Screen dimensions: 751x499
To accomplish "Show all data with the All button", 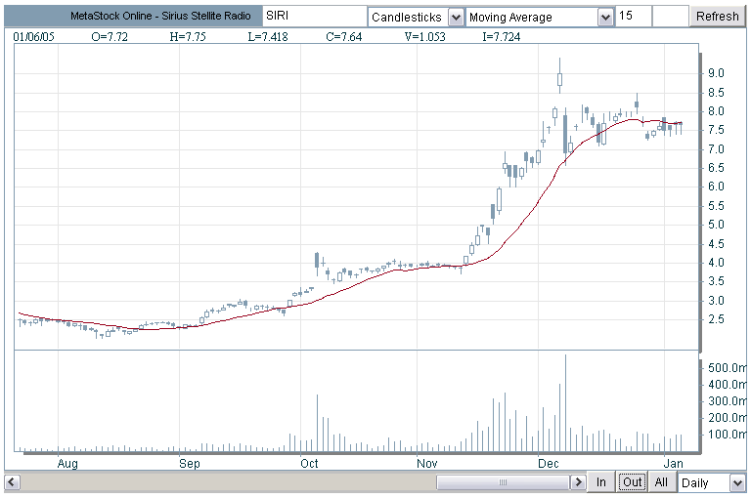I will tap(661, 481).
